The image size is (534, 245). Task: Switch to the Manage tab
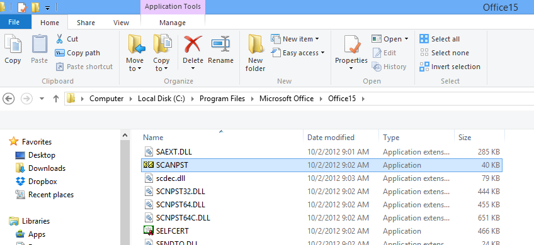point(173,23)
